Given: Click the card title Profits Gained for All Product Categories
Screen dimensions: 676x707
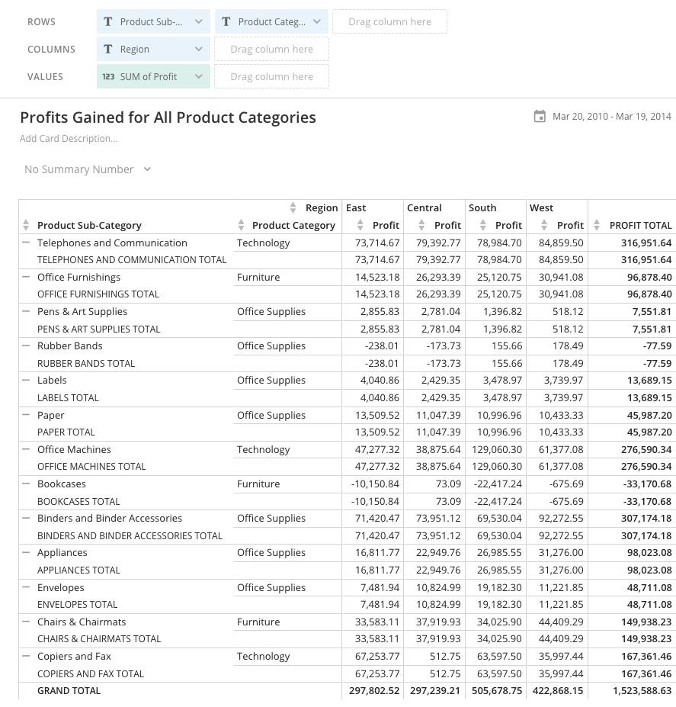Looking at the screenshot, I should pos(169,117).
